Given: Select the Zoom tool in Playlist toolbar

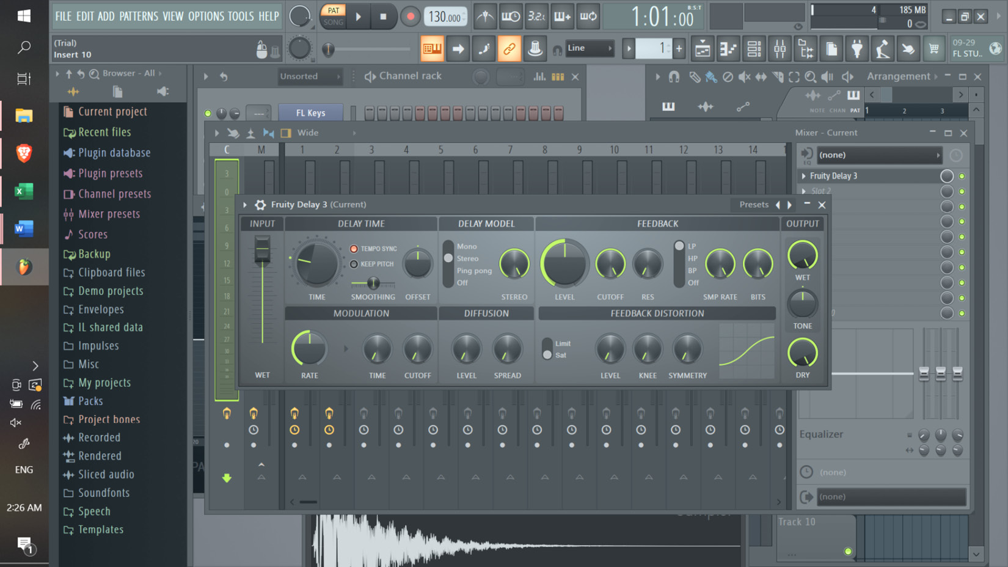Looking at the screenshot, I should [810, 77].
